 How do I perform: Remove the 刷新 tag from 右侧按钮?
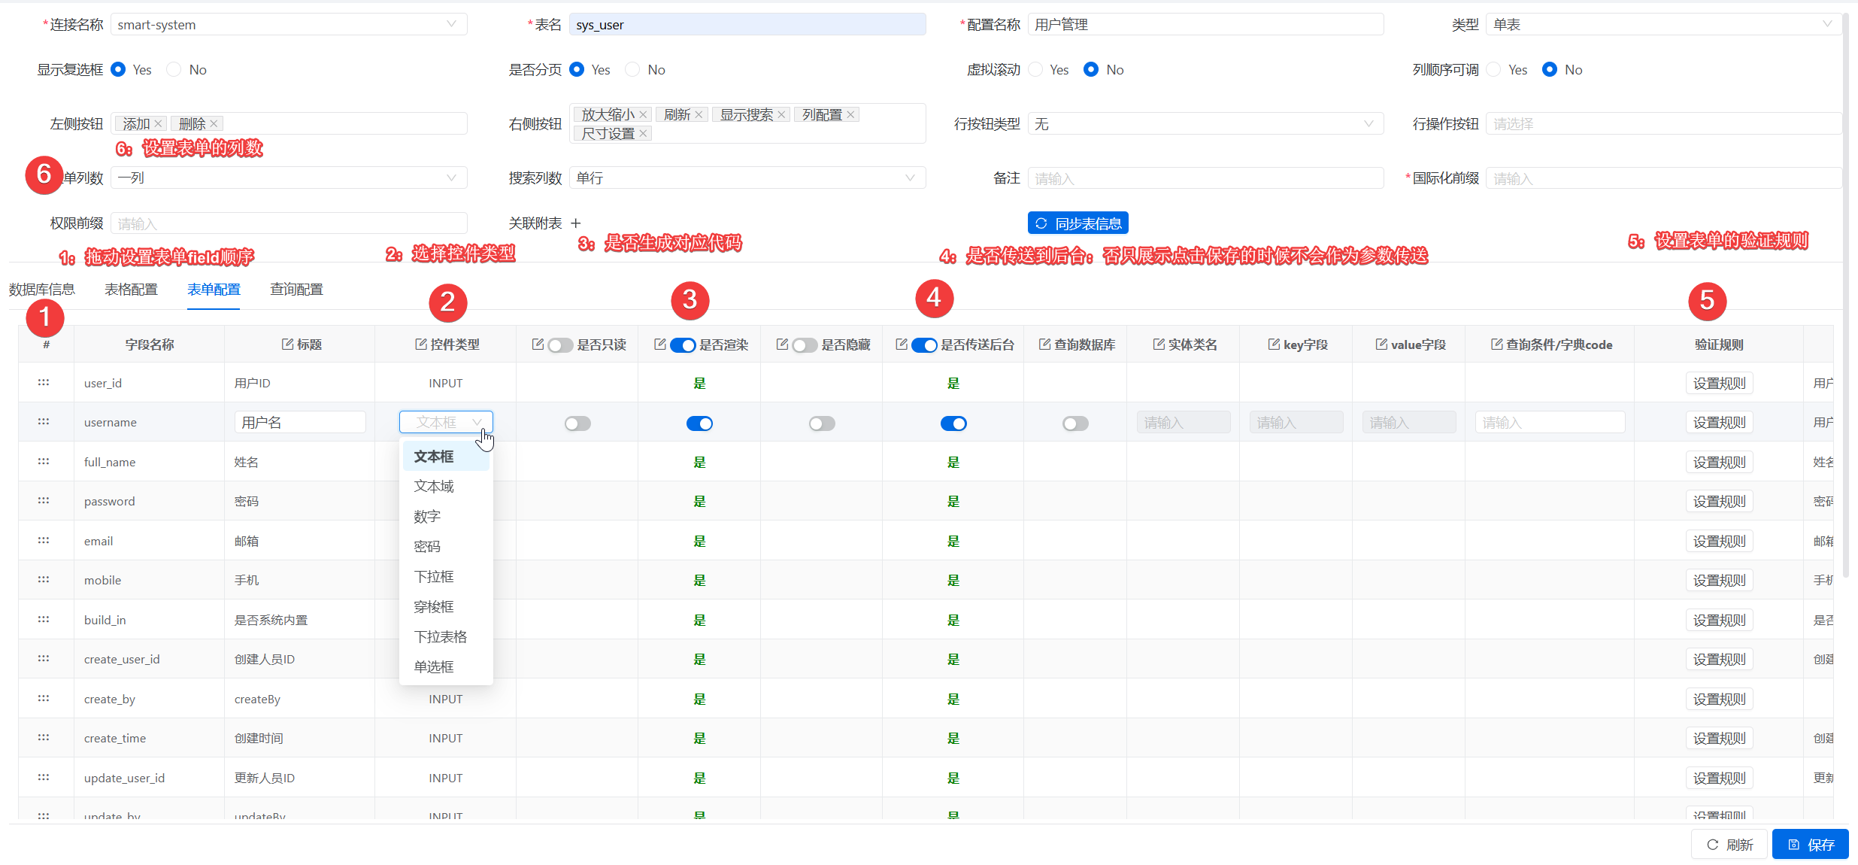click(699, 114)
